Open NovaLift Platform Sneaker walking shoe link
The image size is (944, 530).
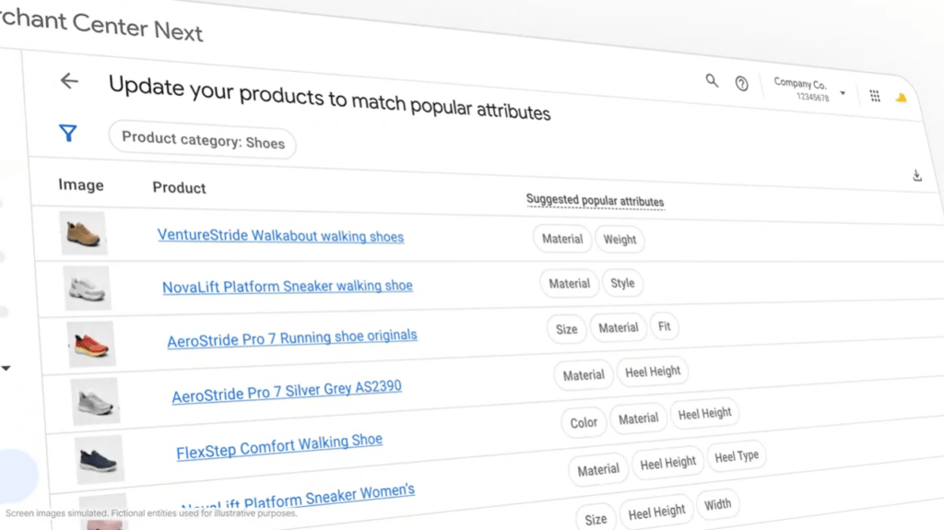pos(288,286)
